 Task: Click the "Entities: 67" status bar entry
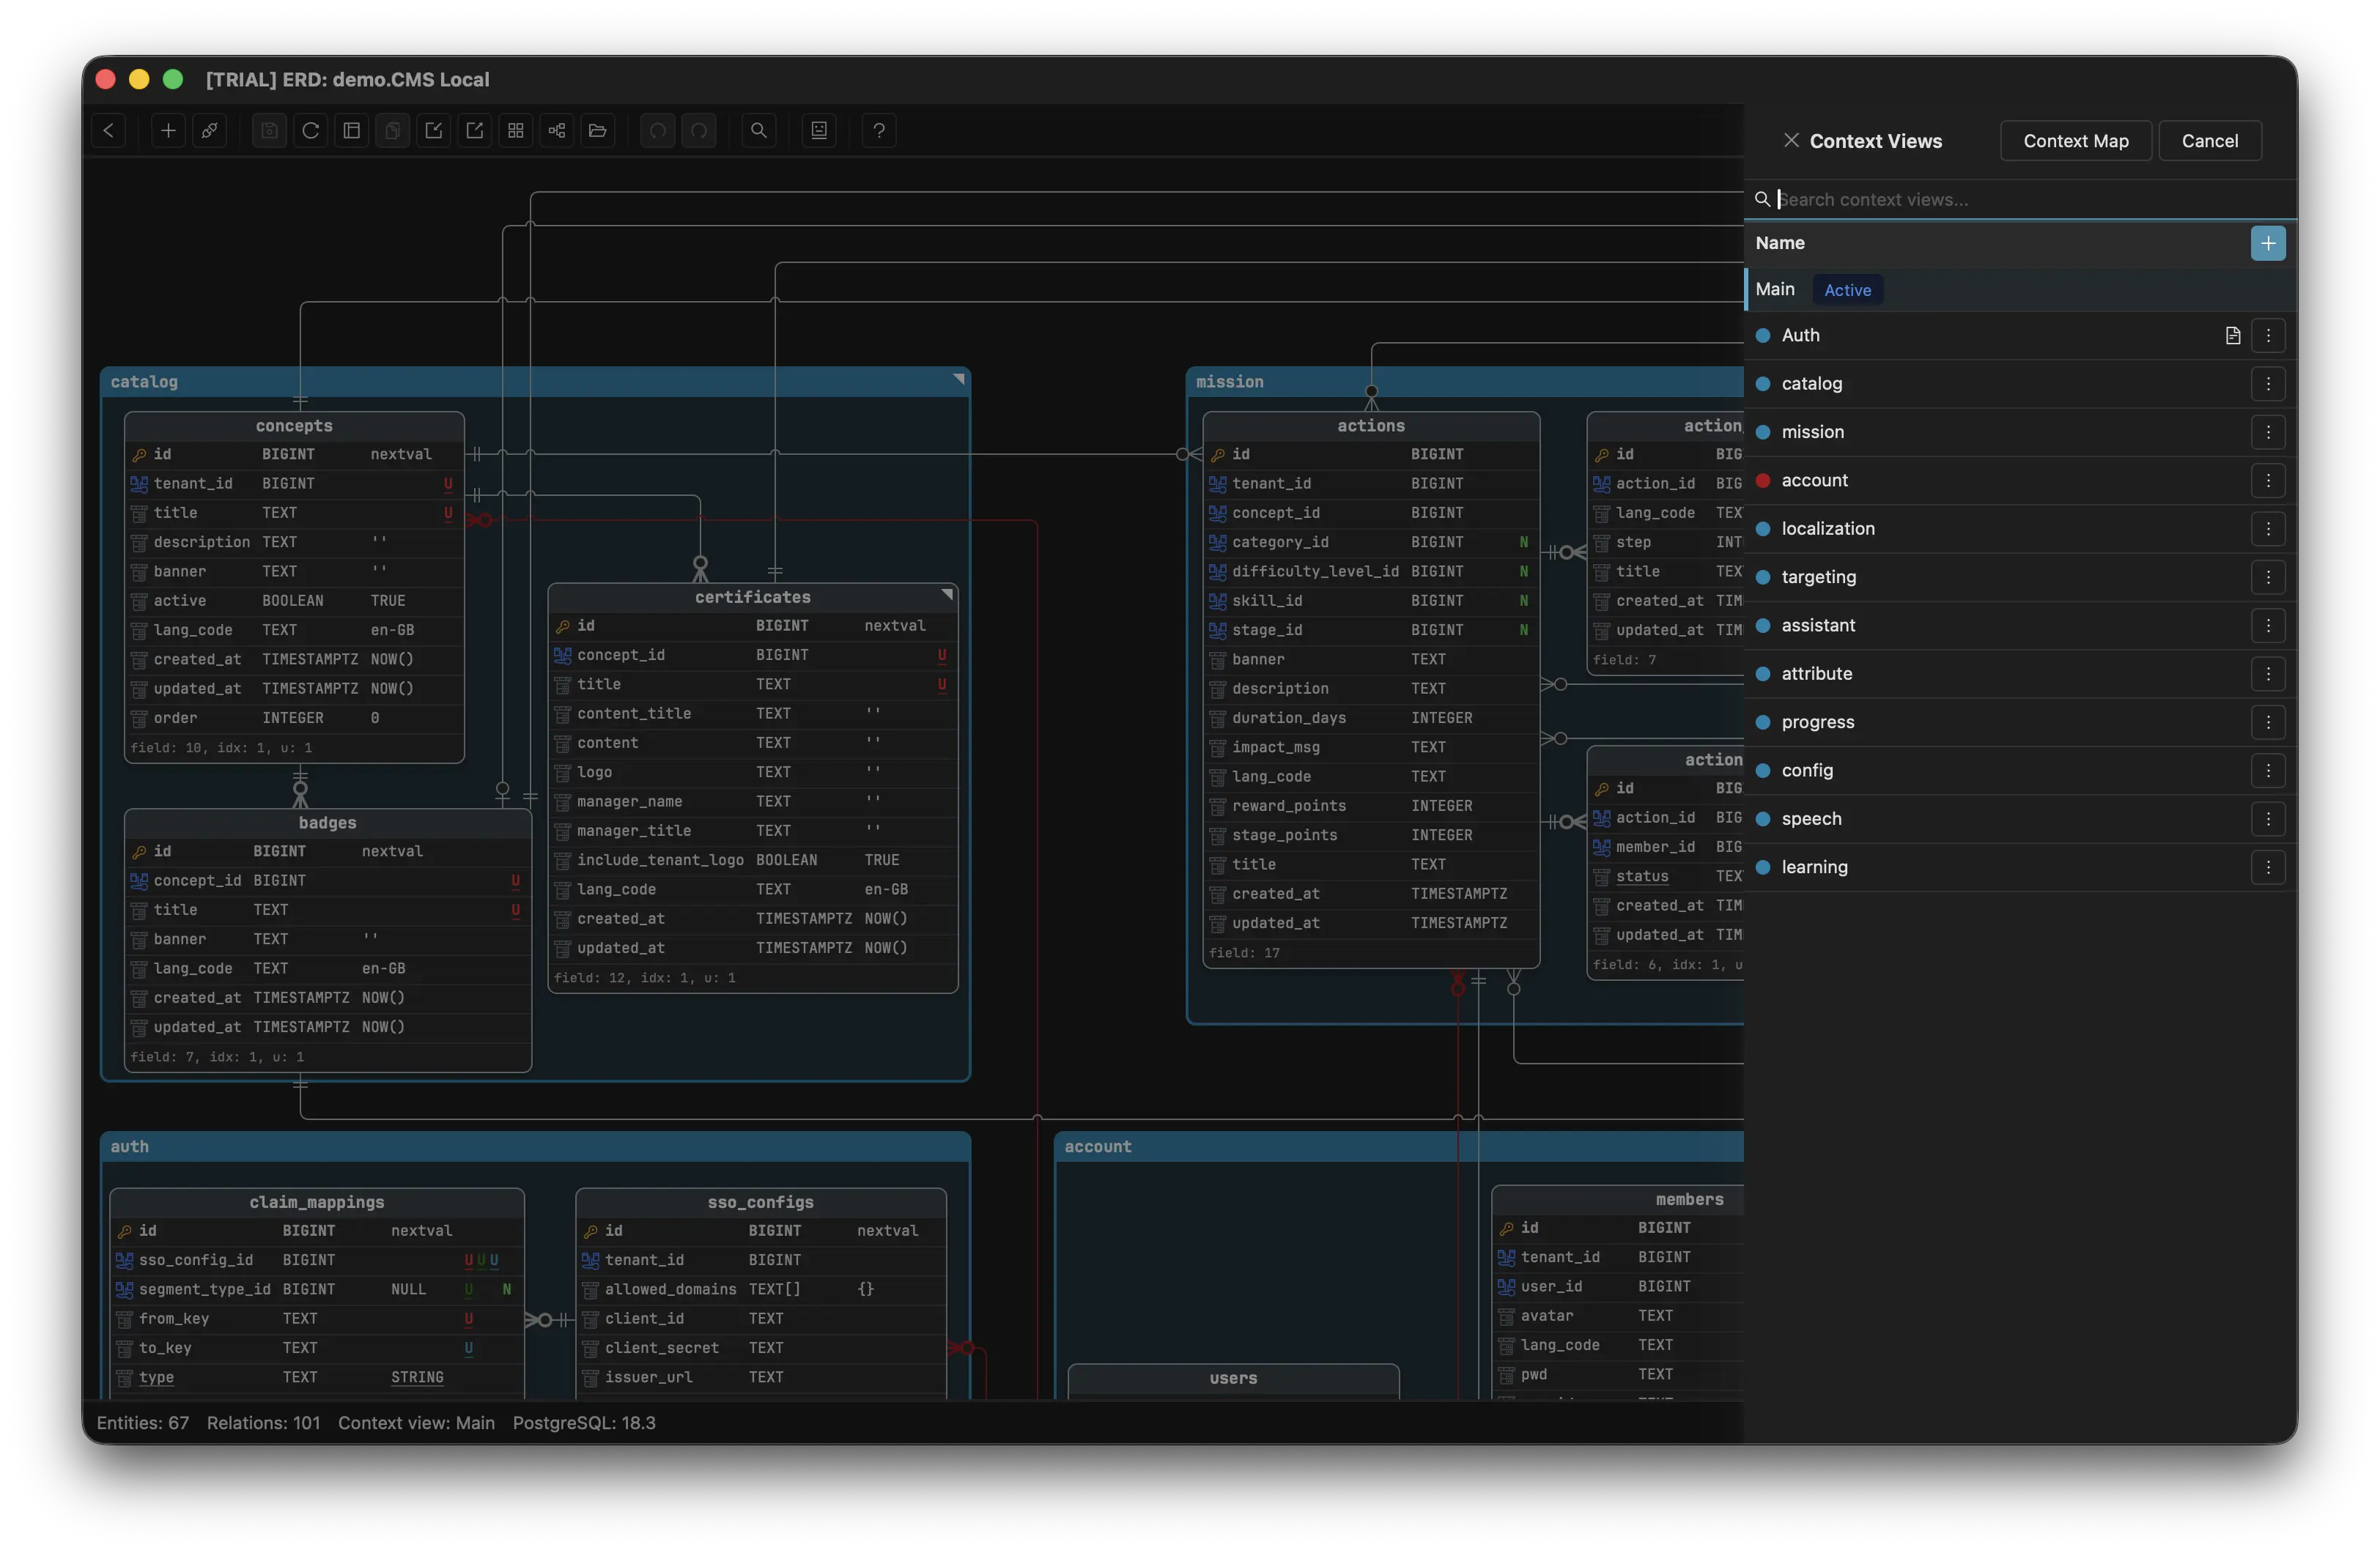[x=142, y=1423]
